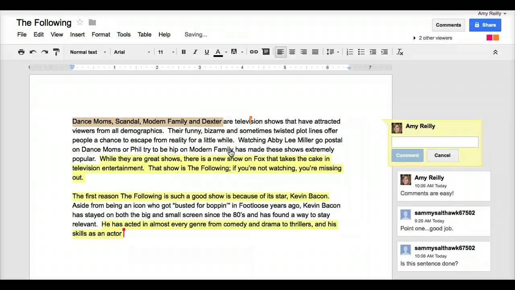515x290 pixels.
Task: Click the document title The Following
Action: tap(44, 23)
